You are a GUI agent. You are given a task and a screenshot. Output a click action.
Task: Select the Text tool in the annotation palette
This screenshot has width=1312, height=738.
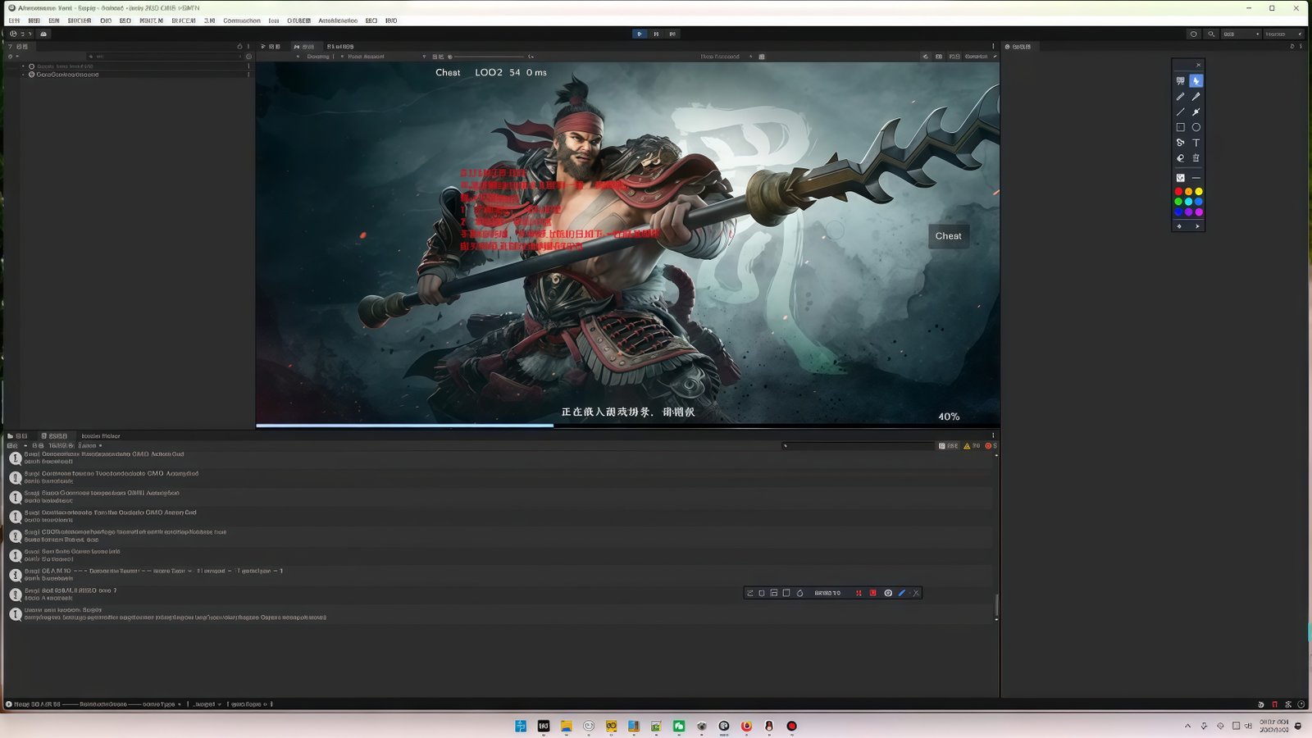(1196, 143)
